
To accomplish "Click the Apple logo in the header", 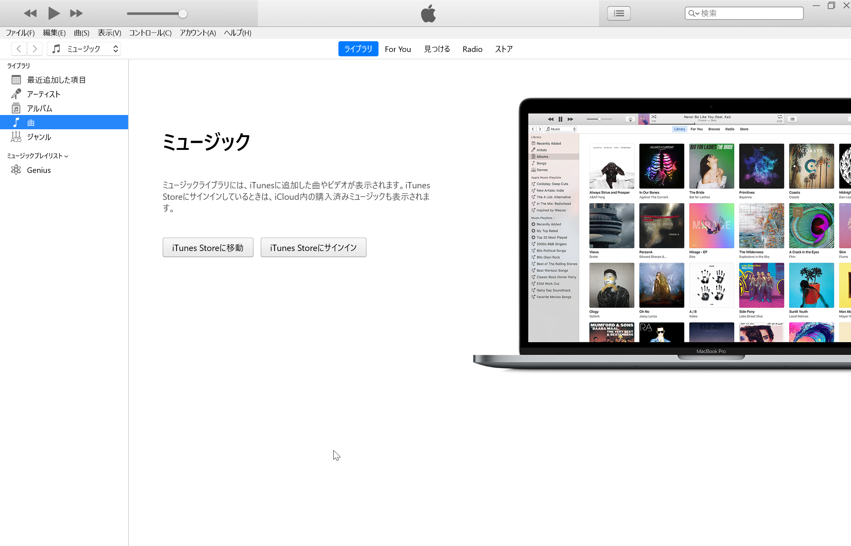I will point(428,13).
